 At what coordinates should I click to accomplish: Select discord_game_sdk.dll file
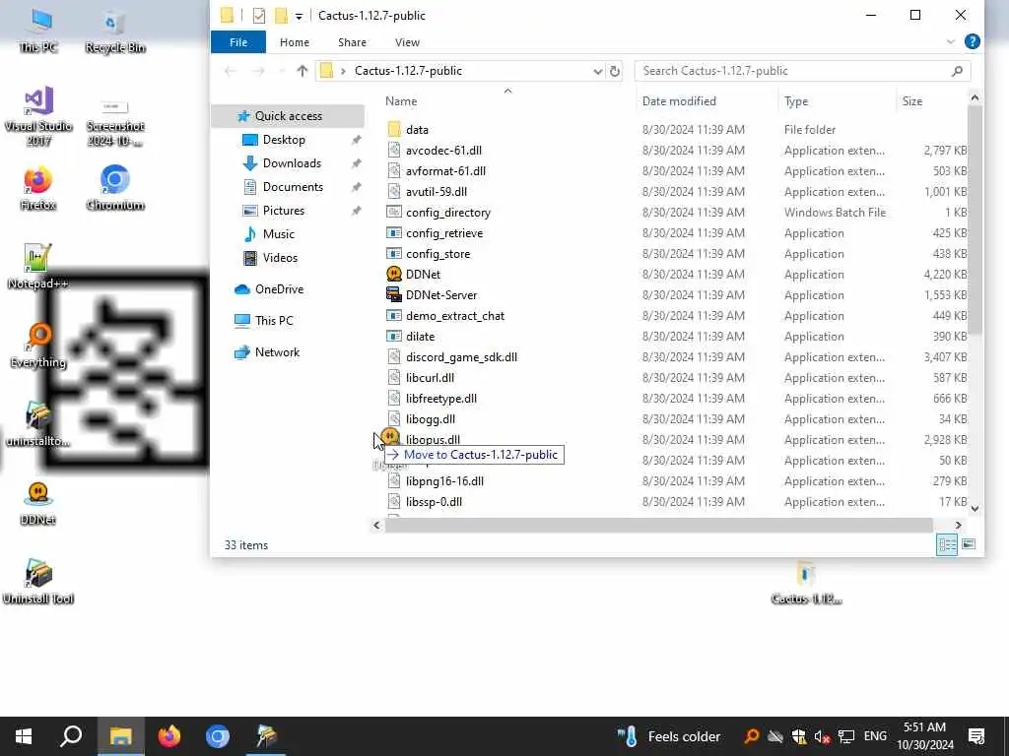pos(461,356)
